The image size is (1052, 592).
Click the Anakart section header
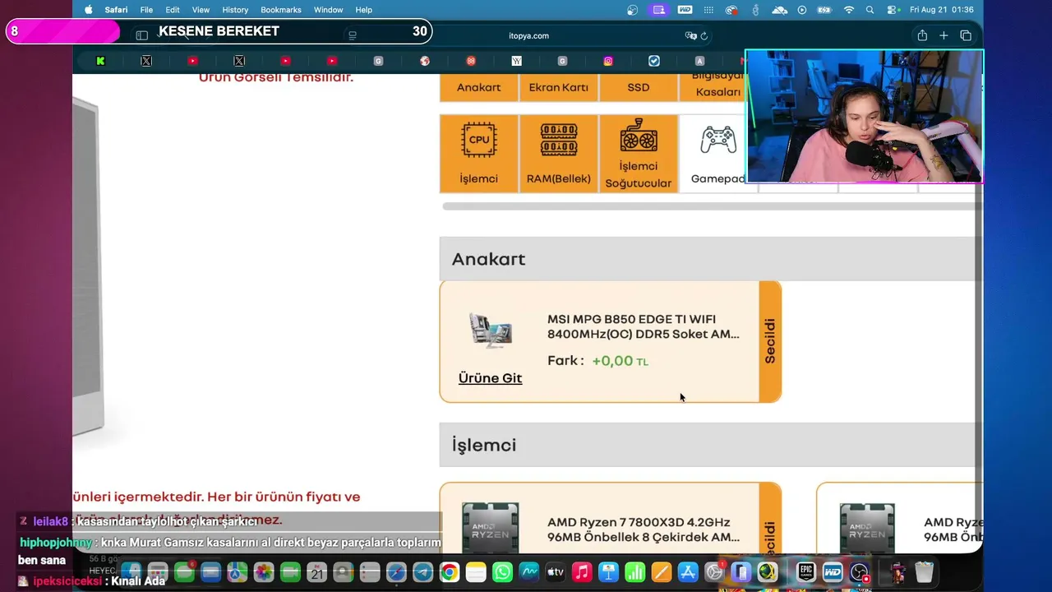coord(711,259)
